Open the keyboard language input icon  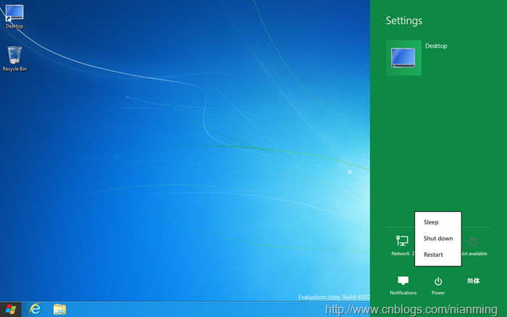(x=474, y=281)
